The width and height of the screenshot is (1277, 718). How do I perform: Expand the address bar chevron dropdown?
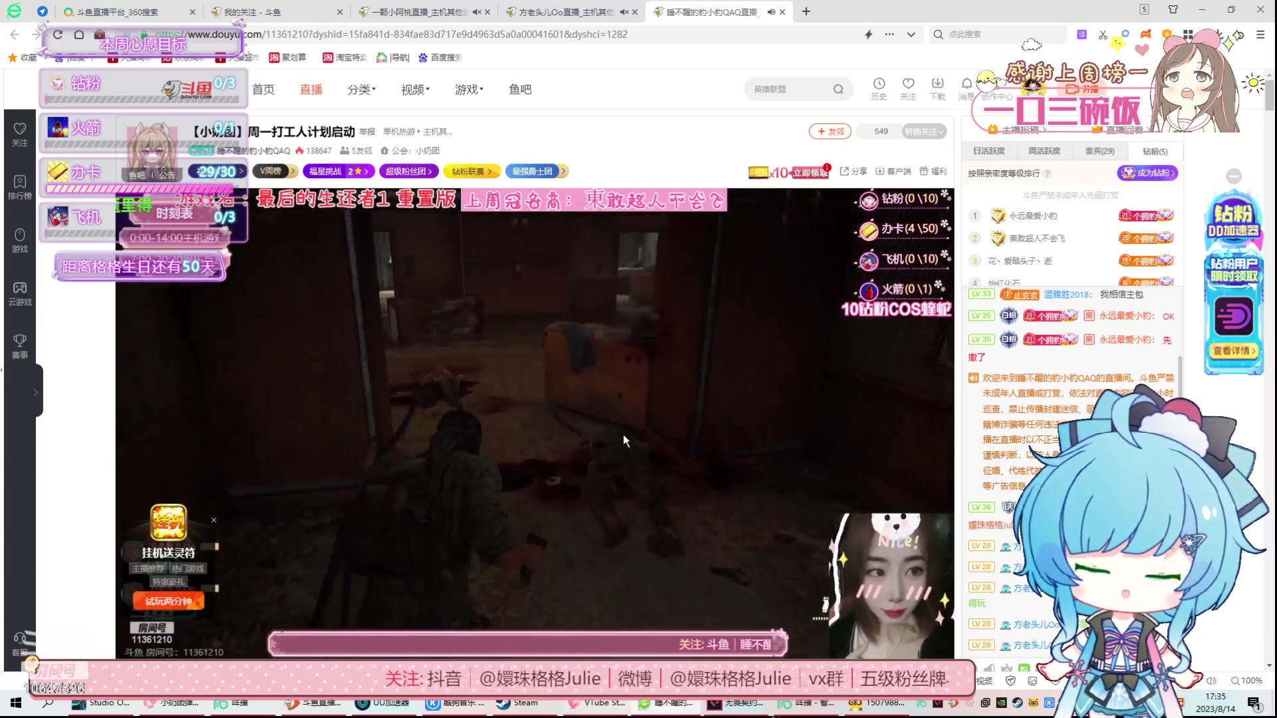(x=911, y=35)
